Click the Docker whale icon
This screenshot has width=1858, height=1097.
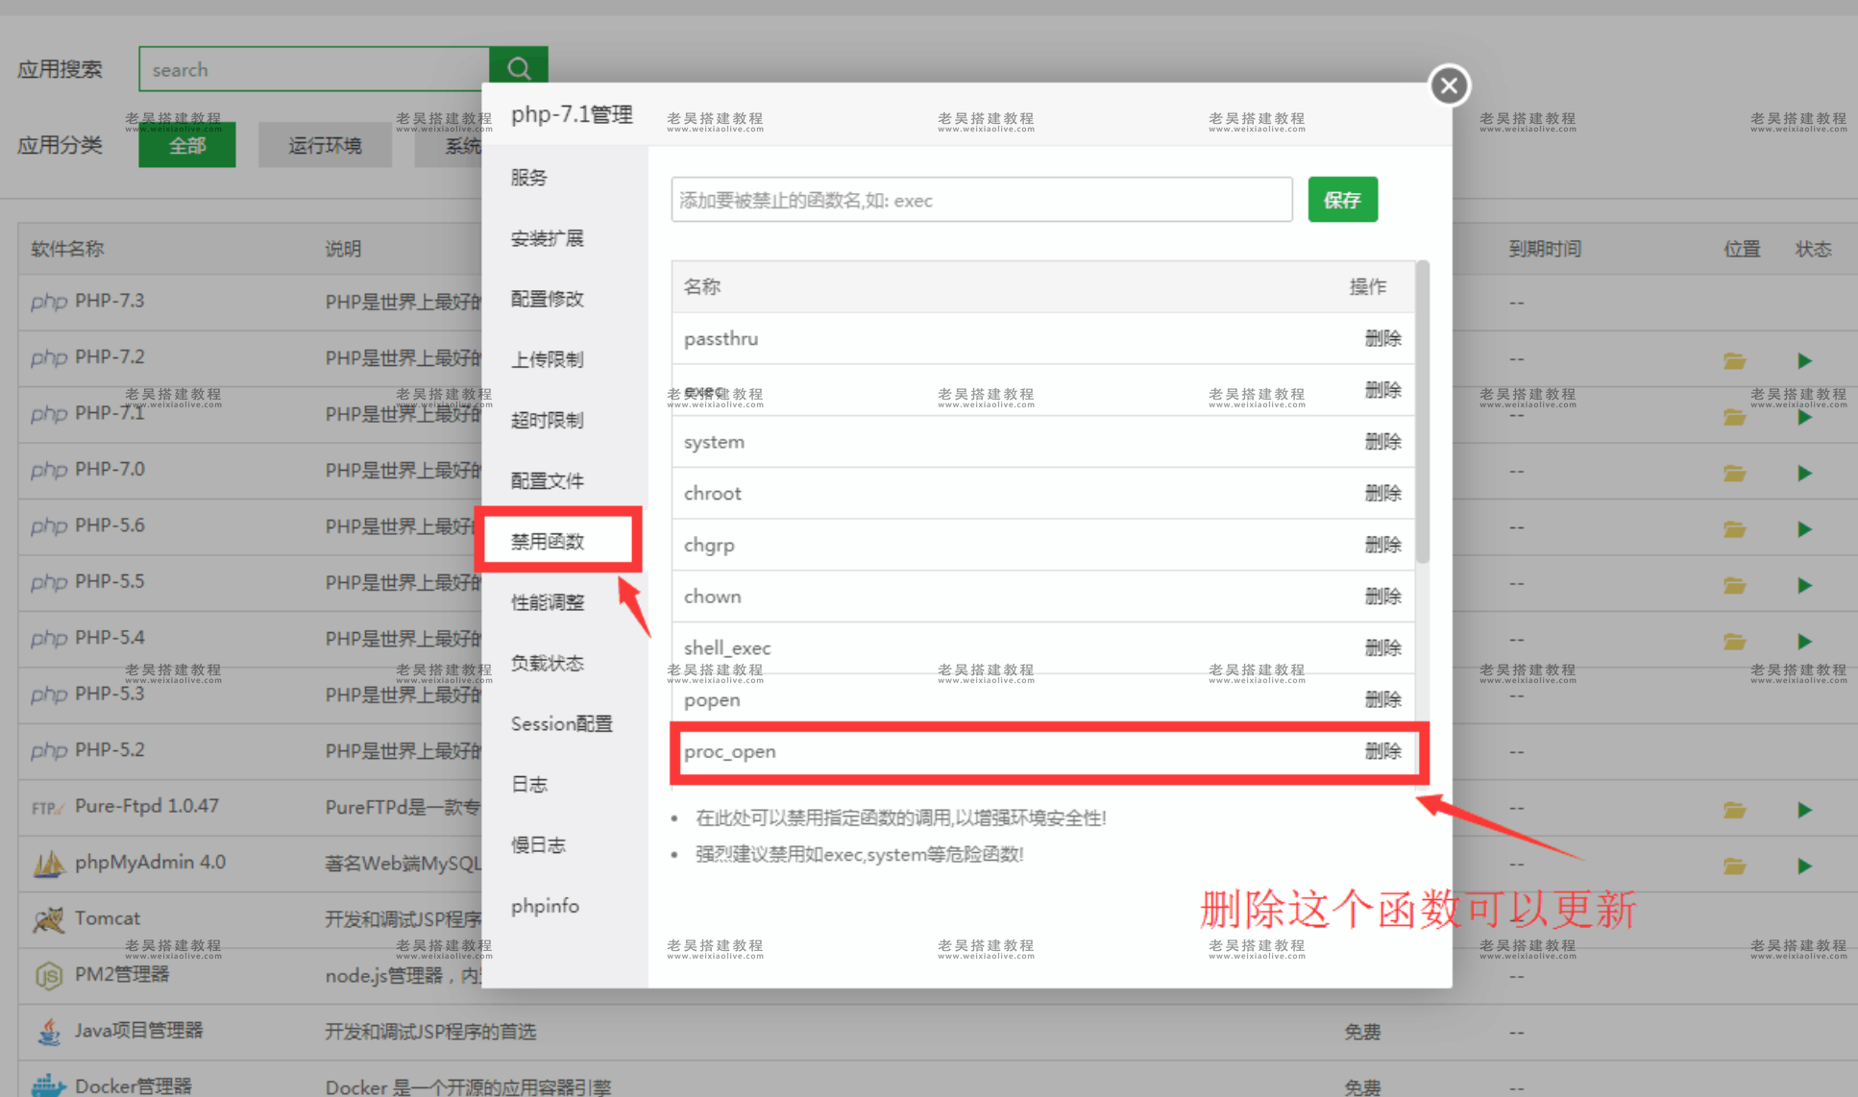click(x=49, y=1083)
